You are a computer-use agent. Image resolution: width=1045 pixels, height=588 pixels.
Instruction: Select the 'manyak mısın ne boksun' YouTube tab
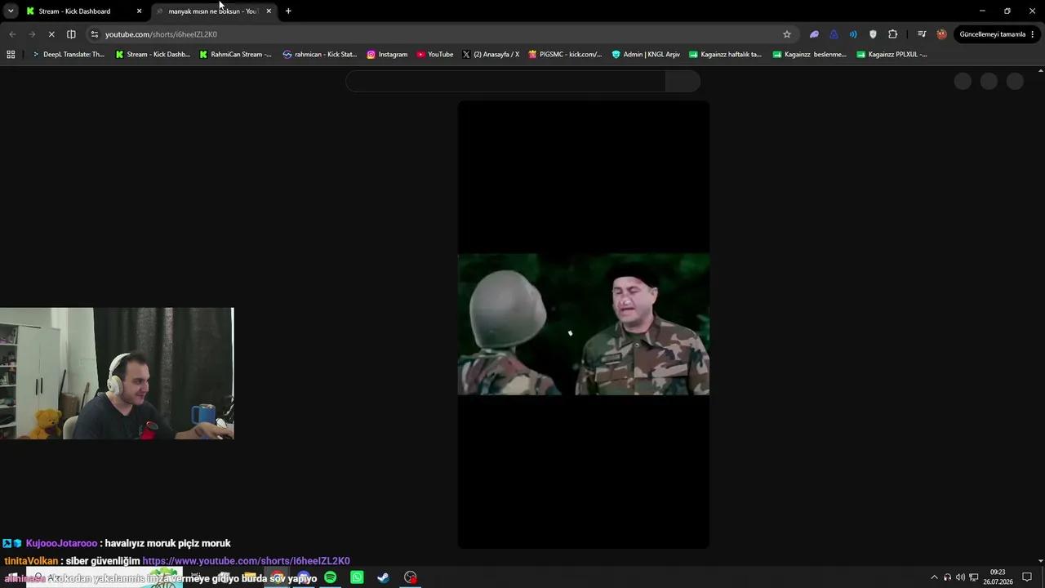(213, 11)
